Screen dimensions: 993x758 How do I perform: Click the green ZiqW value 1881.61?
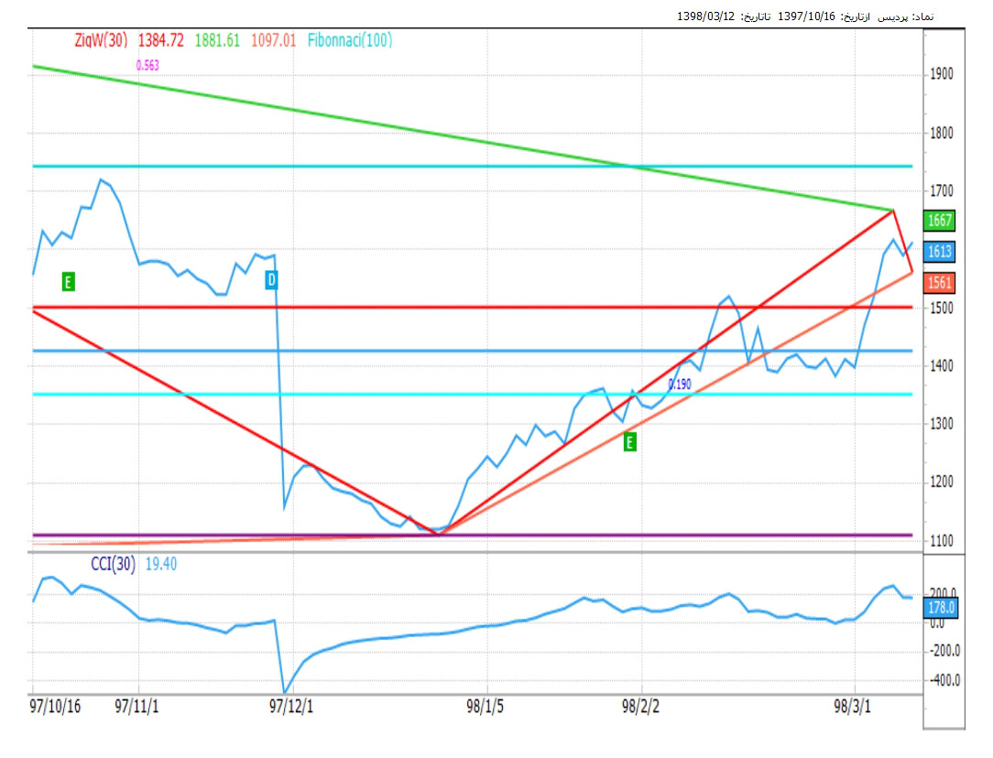pos(217,40)
